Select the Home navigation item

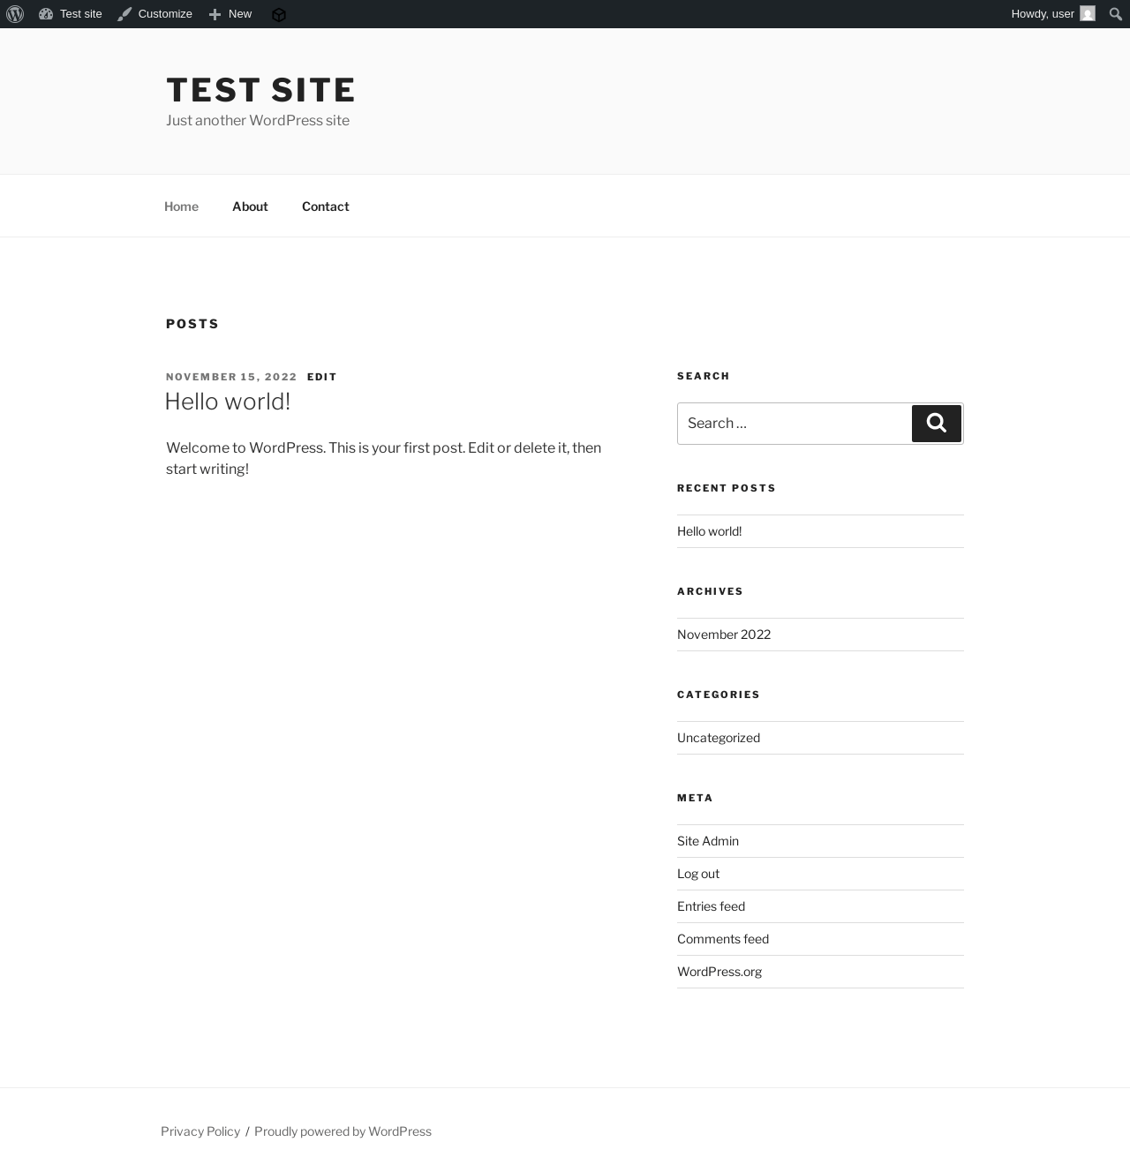click(x=181, y=206)
